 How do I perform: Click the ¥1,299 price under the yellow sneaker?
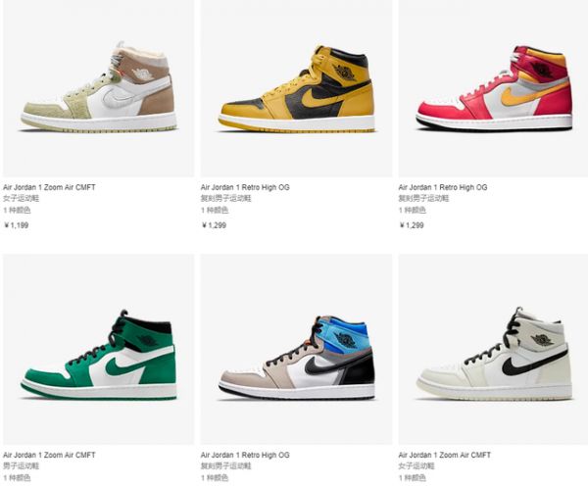(214, 225)
